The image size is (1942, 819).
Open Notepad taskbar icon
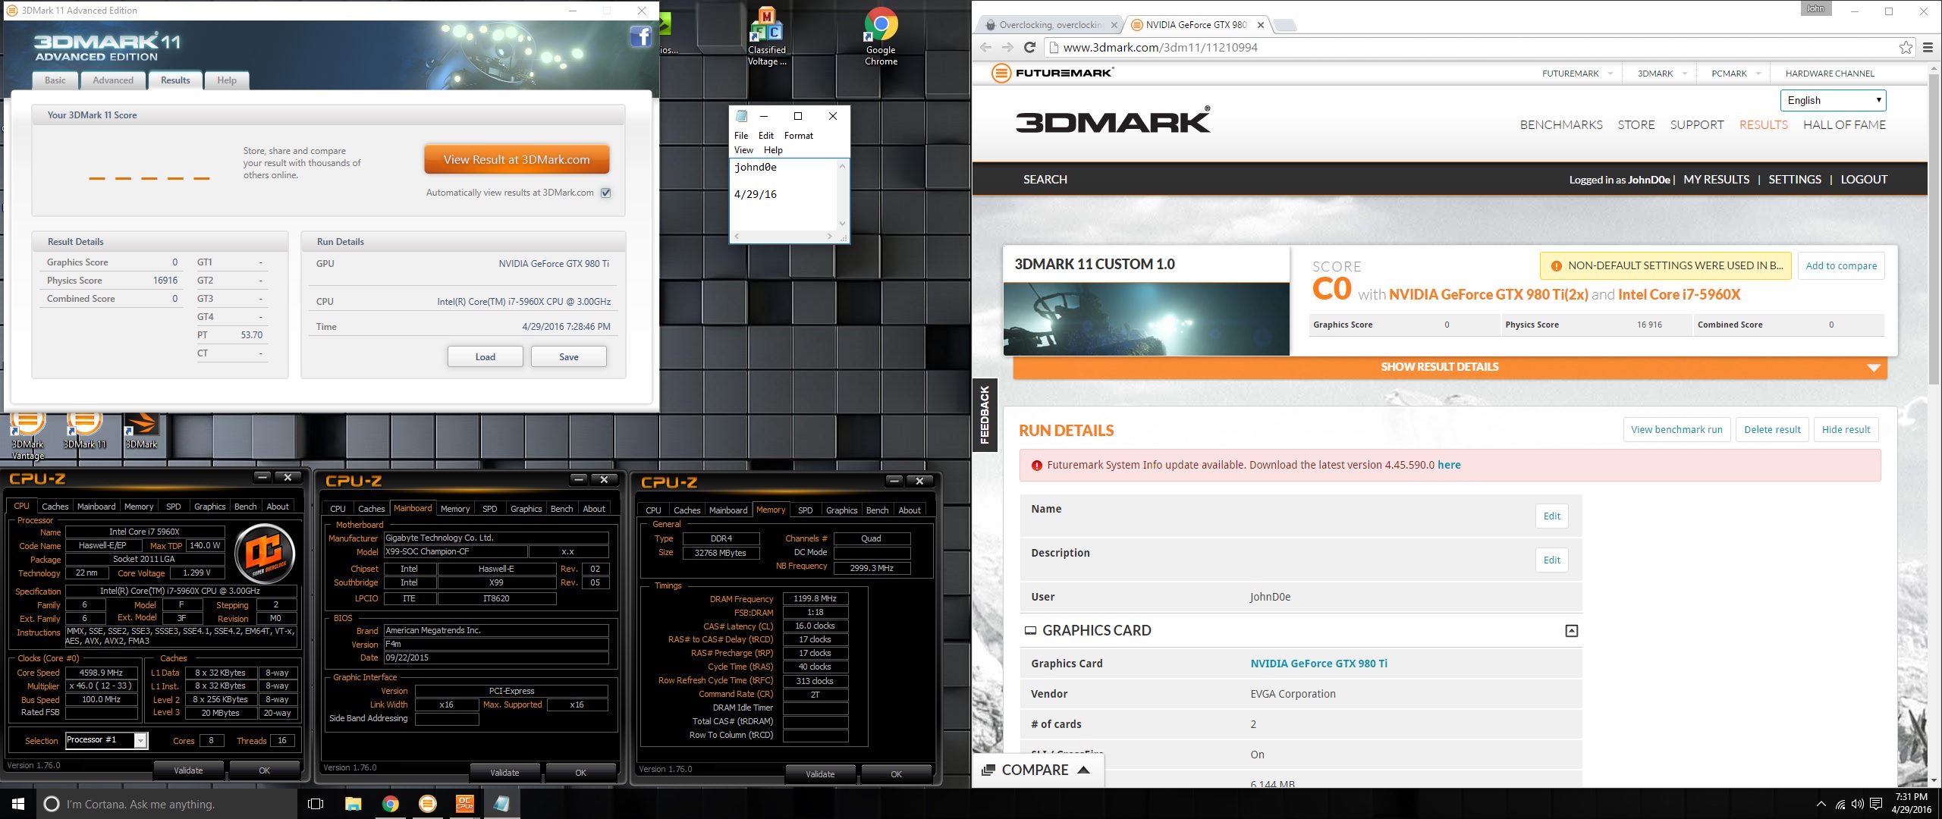(x=501, y=804)
